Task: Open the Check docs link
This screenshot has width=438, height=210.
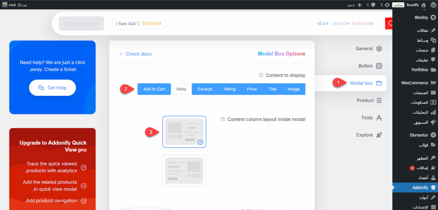Action: coord(136,54)
